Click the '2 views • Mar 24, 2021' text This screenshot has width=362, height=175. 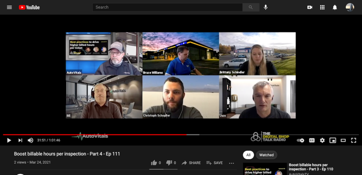coord(32,162)
